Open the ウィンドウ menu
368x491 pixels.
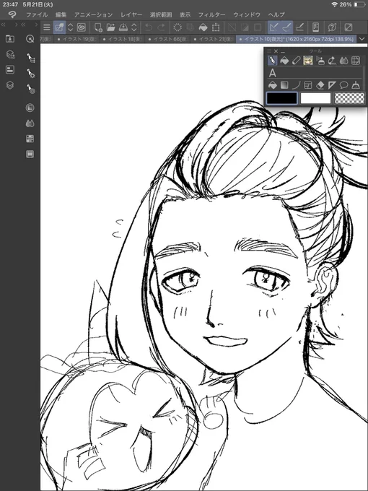(x=247, y=14)
